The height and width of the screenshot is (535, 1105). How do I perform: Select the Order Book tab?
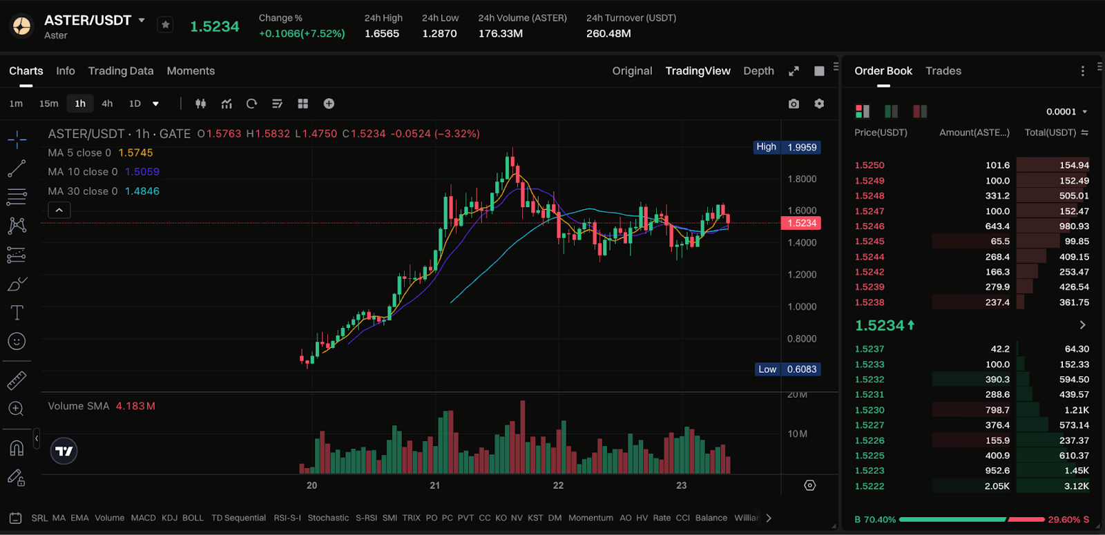click(883, 71)
